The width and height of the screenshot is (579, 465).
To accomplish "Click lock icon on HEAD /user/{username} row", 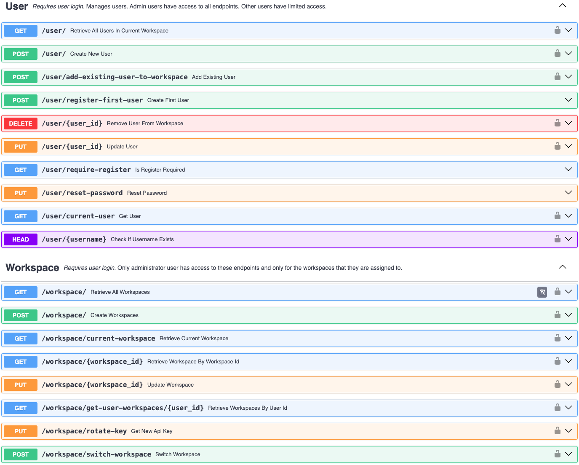I will (x=557, y=239).
